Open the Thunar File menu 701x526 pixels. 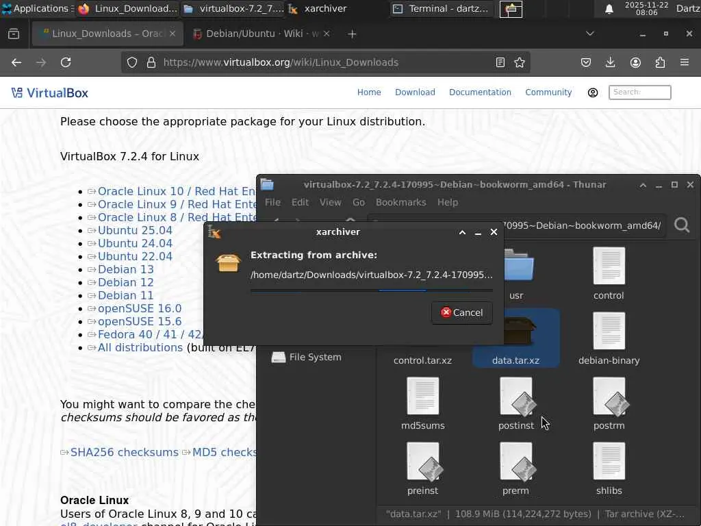(272, 202)
